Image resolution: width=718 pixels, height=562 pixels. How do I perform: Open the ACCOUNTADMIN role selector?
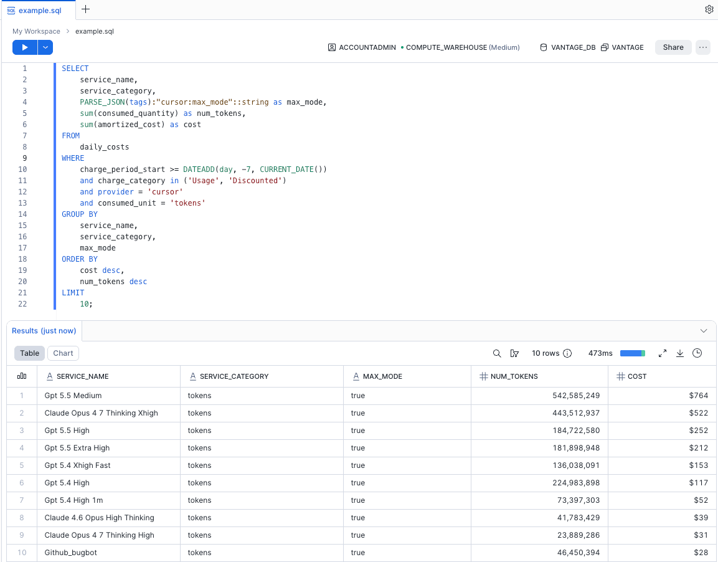[362, 47]
